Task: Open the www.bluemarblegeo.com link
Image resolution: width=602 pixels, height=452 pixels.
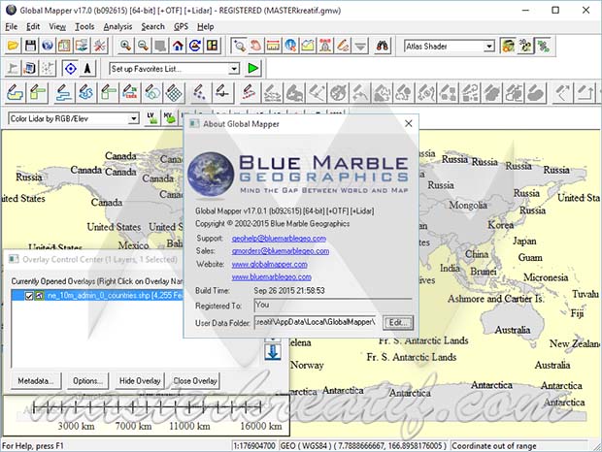Action: 272,276
